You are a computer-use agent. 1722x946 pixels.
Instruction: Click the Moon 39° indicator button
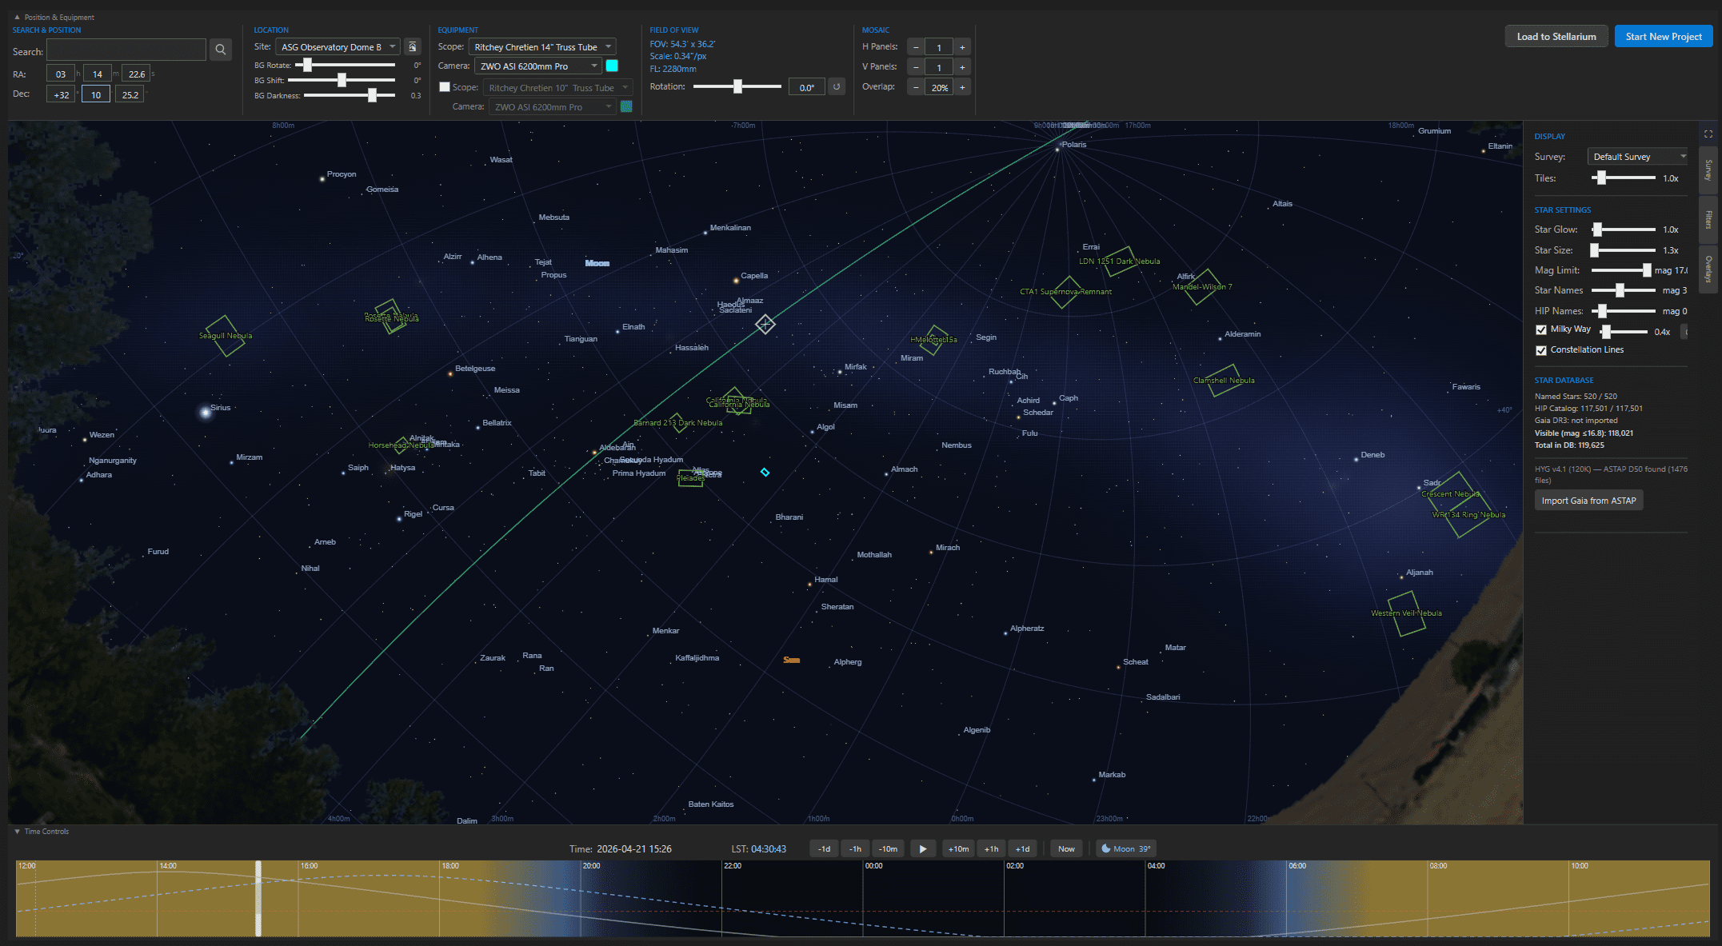click(1126, 848)
